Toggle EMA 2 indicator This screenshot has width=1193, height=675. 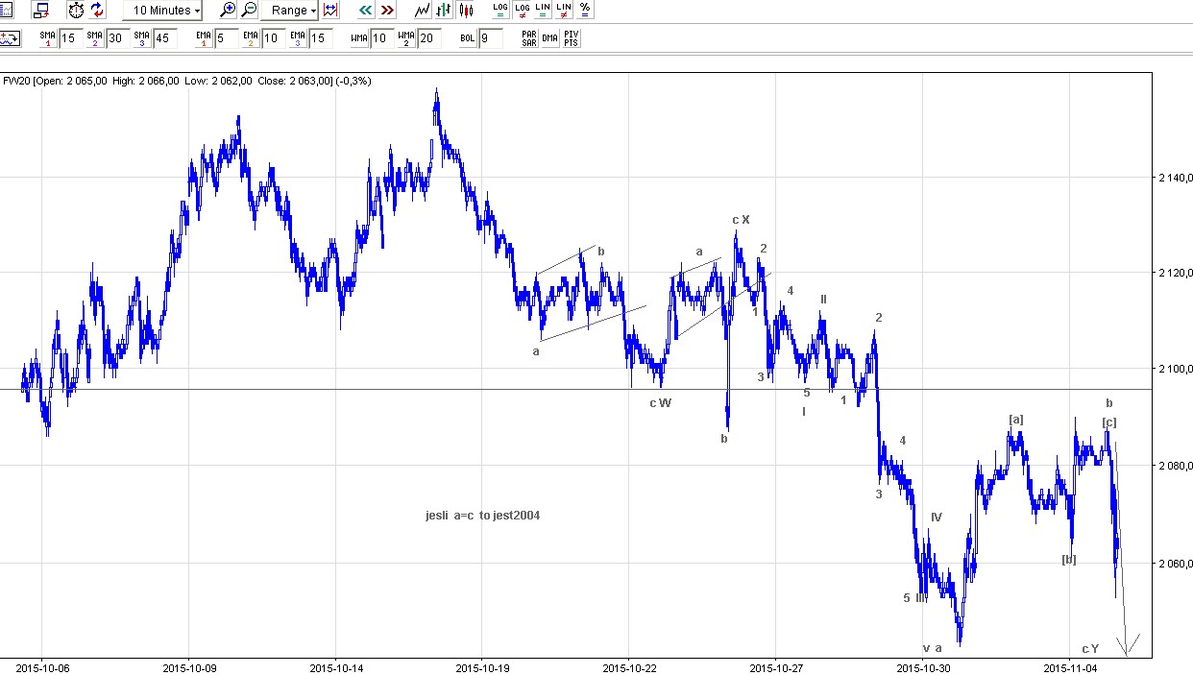coord(251,38)
